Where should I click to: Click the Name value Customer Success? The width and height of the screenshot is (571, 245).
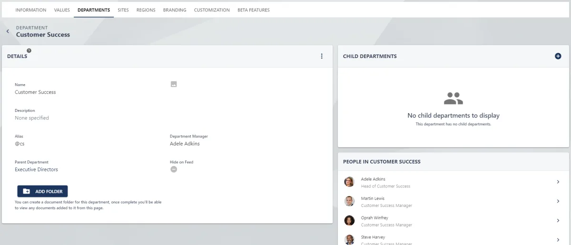click(x=35, y=92)
